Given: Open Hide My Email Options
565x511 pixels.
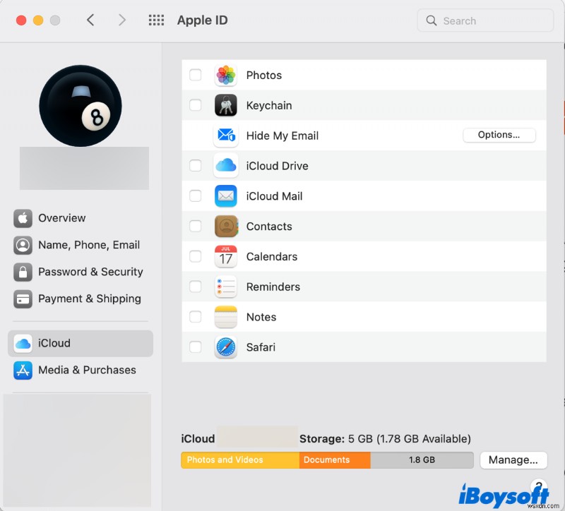Looking at the screenshot, I should 499,135.
